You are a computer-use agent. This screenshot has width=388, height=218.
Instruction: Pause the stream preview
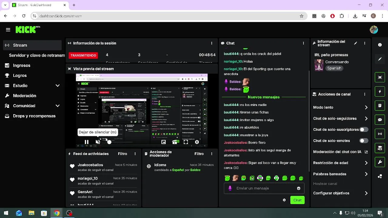coord(87,142)
